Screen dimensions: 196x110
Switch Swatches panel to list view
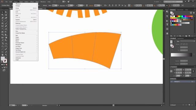pyautogui.click(x=191, y=13)
